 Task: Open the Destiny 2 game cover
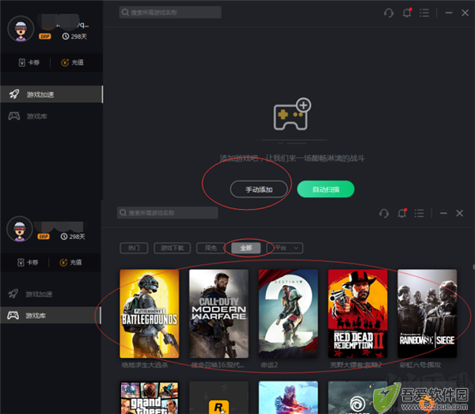point(288,313)
